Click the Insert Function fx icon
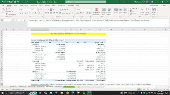Viewport: 170px width, 95px height. (25, 20)
